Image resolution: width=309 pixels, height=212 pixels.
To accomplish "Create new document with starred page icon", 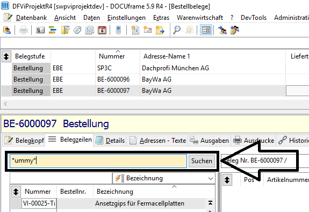I will [135, 30].
